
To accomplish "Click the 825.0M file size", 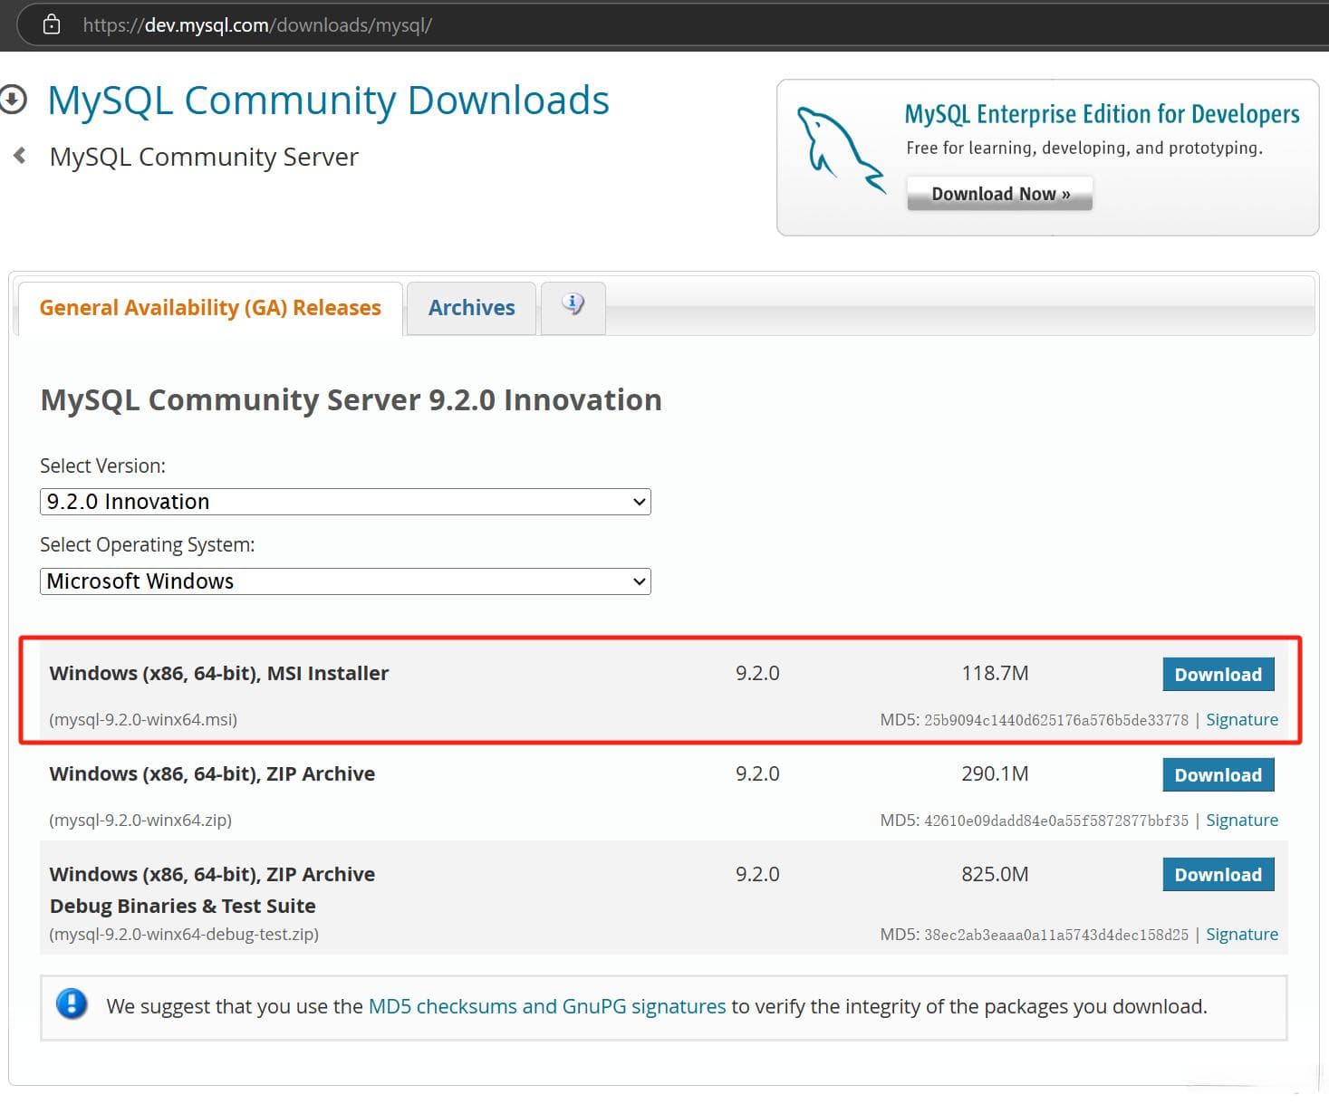I will click(x=995, y=874).
